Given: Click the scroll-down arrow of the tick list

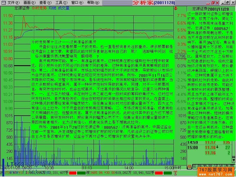Looking at the screenshot, I should click(234, 160).
